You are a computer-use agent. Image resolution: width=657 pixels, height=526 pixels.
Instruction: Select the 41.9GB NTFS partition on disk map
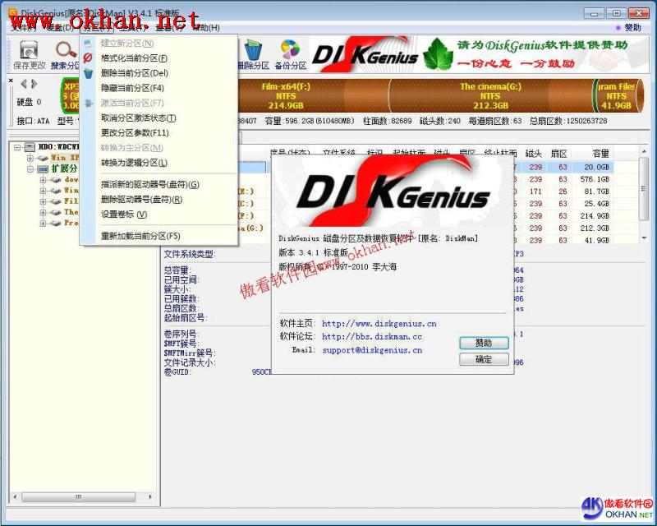coord(617,96)
